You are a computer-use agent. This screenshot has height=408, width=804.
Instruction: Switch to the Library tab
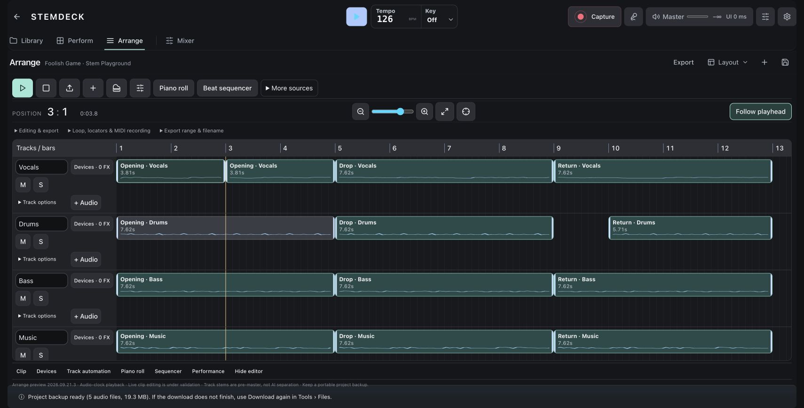click(27, 41)
